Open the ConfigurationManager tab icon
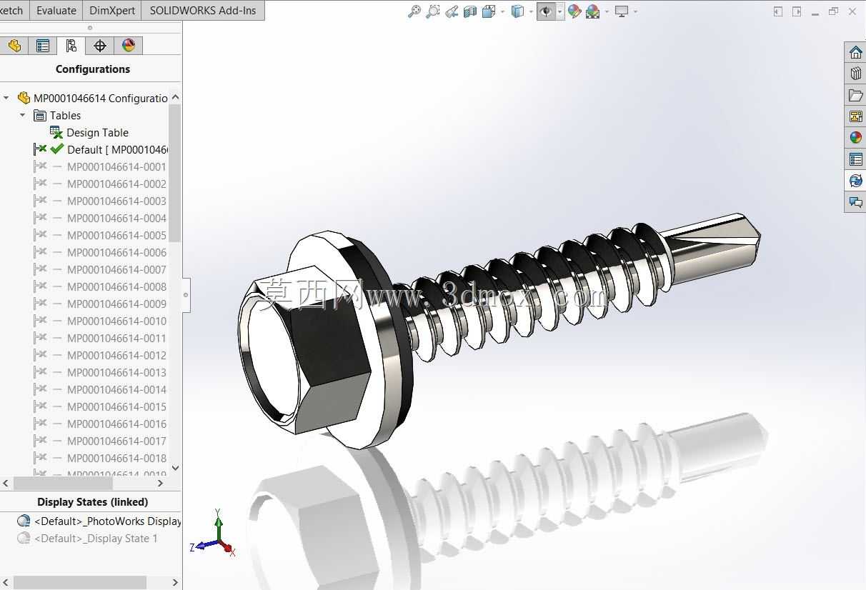This screenshot has width=866, height=590. [71, 46]
